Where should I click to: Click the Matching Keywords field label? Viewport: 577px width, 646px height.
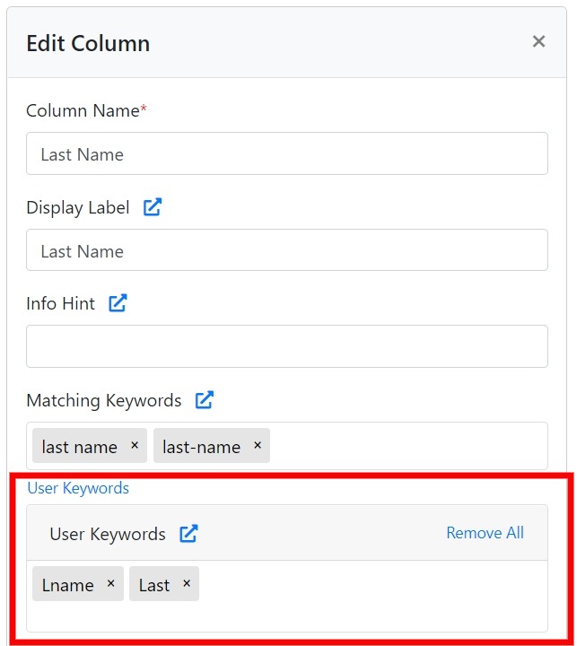coord(104,400)
